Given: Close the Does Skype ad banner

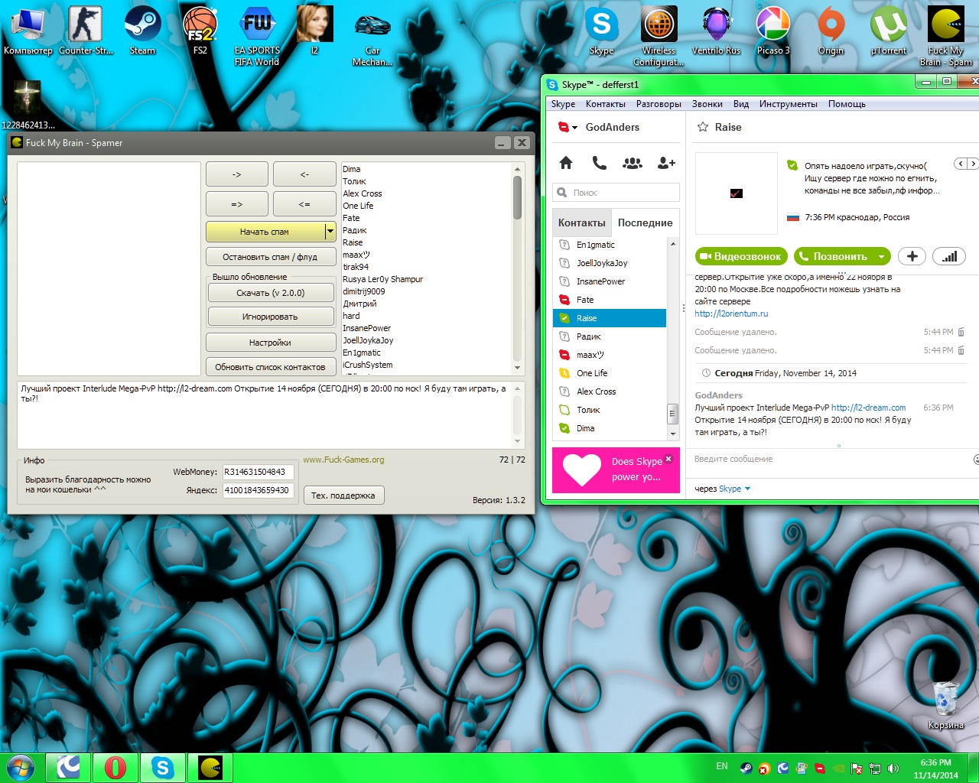Looking at the screenshot, I should click(668, 459).
